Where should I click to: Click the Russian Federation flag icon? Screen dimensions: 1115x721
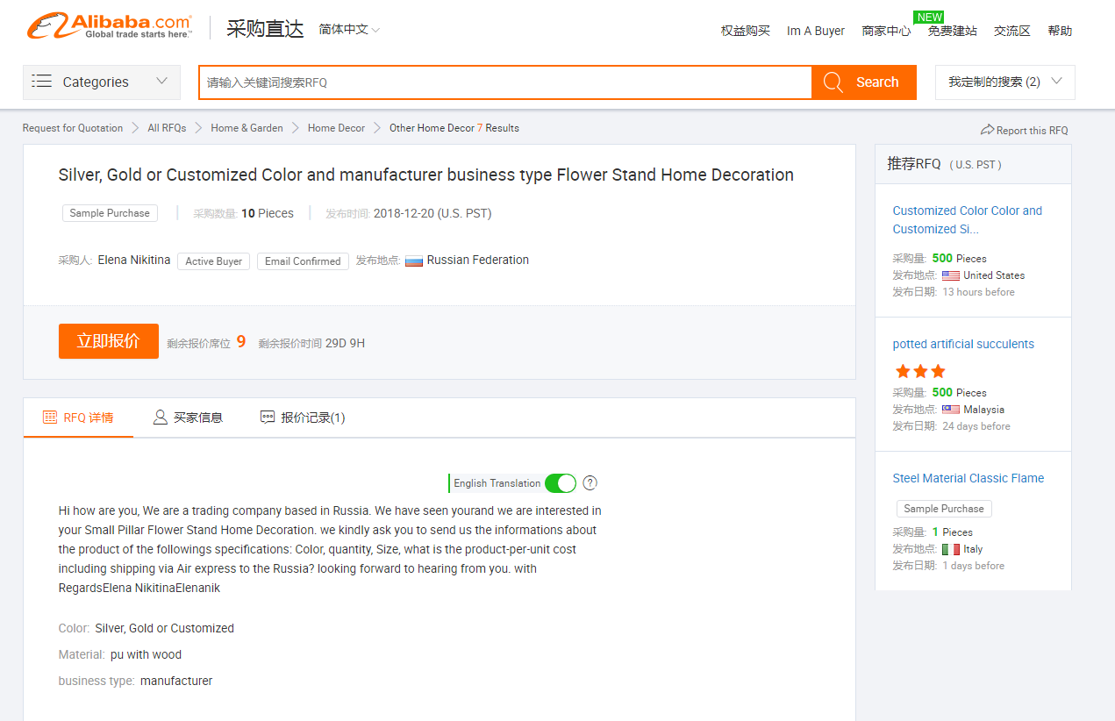tap(414, 261)
